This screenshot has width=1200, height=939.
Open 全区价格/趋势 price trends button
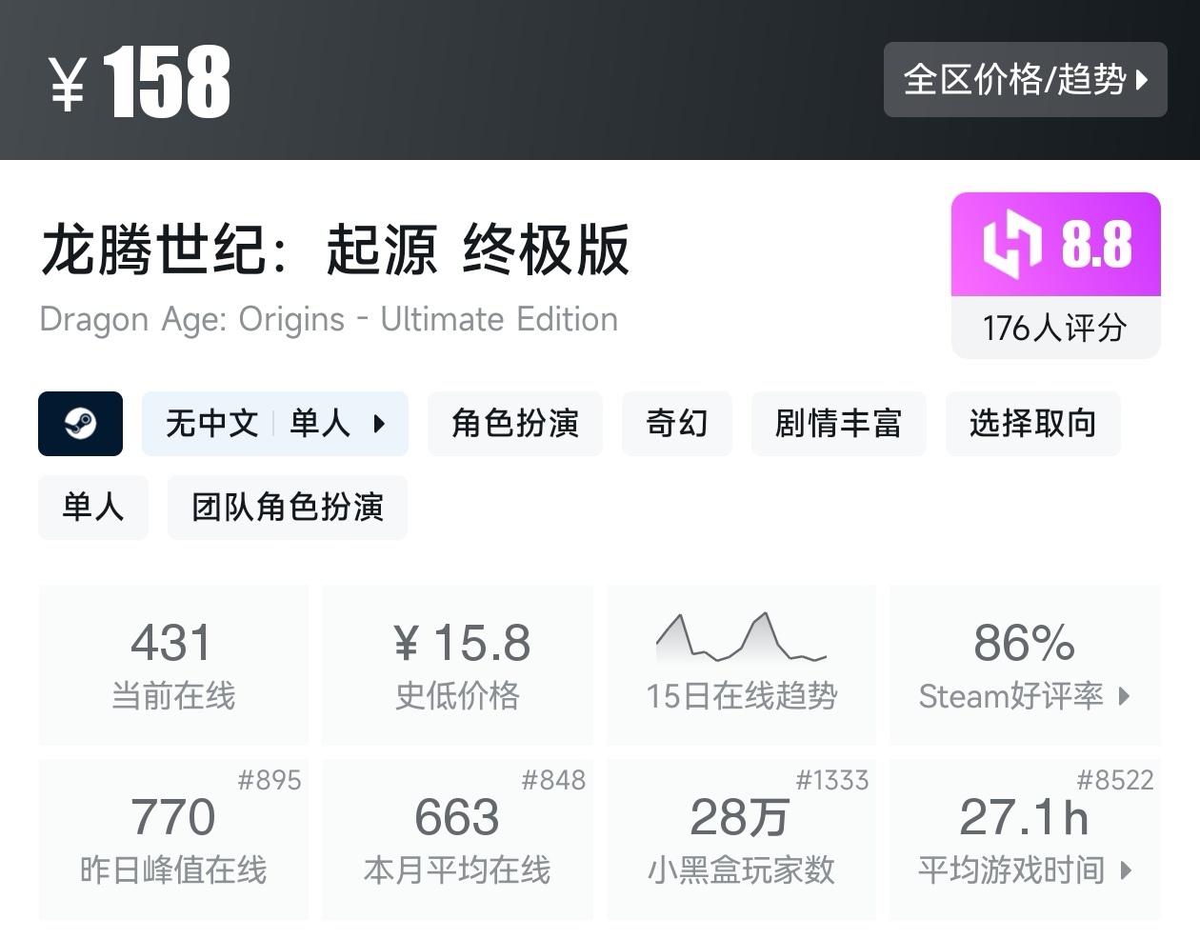[1025, 79]
